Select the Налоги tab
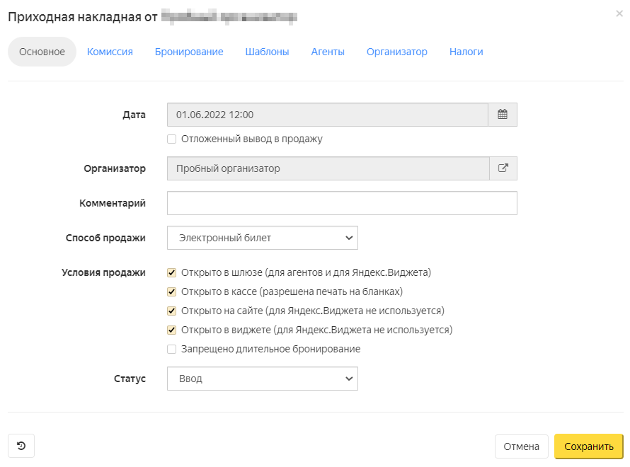Image resolution: width=630 pixels, height=467 pixels. (466, 52)
